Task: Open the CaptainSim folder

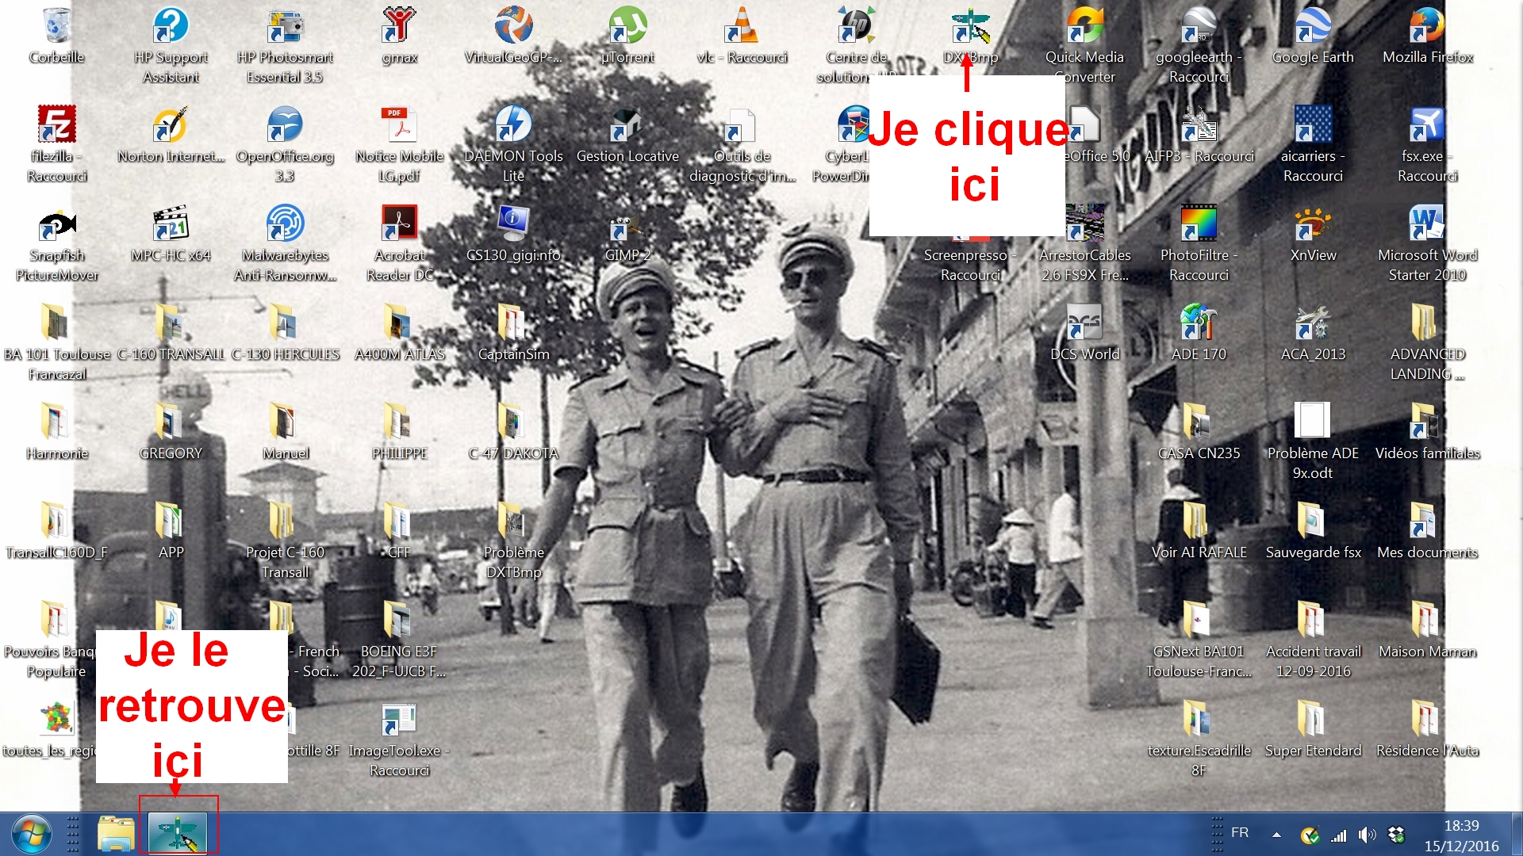Action: click(x=513, y=323)
